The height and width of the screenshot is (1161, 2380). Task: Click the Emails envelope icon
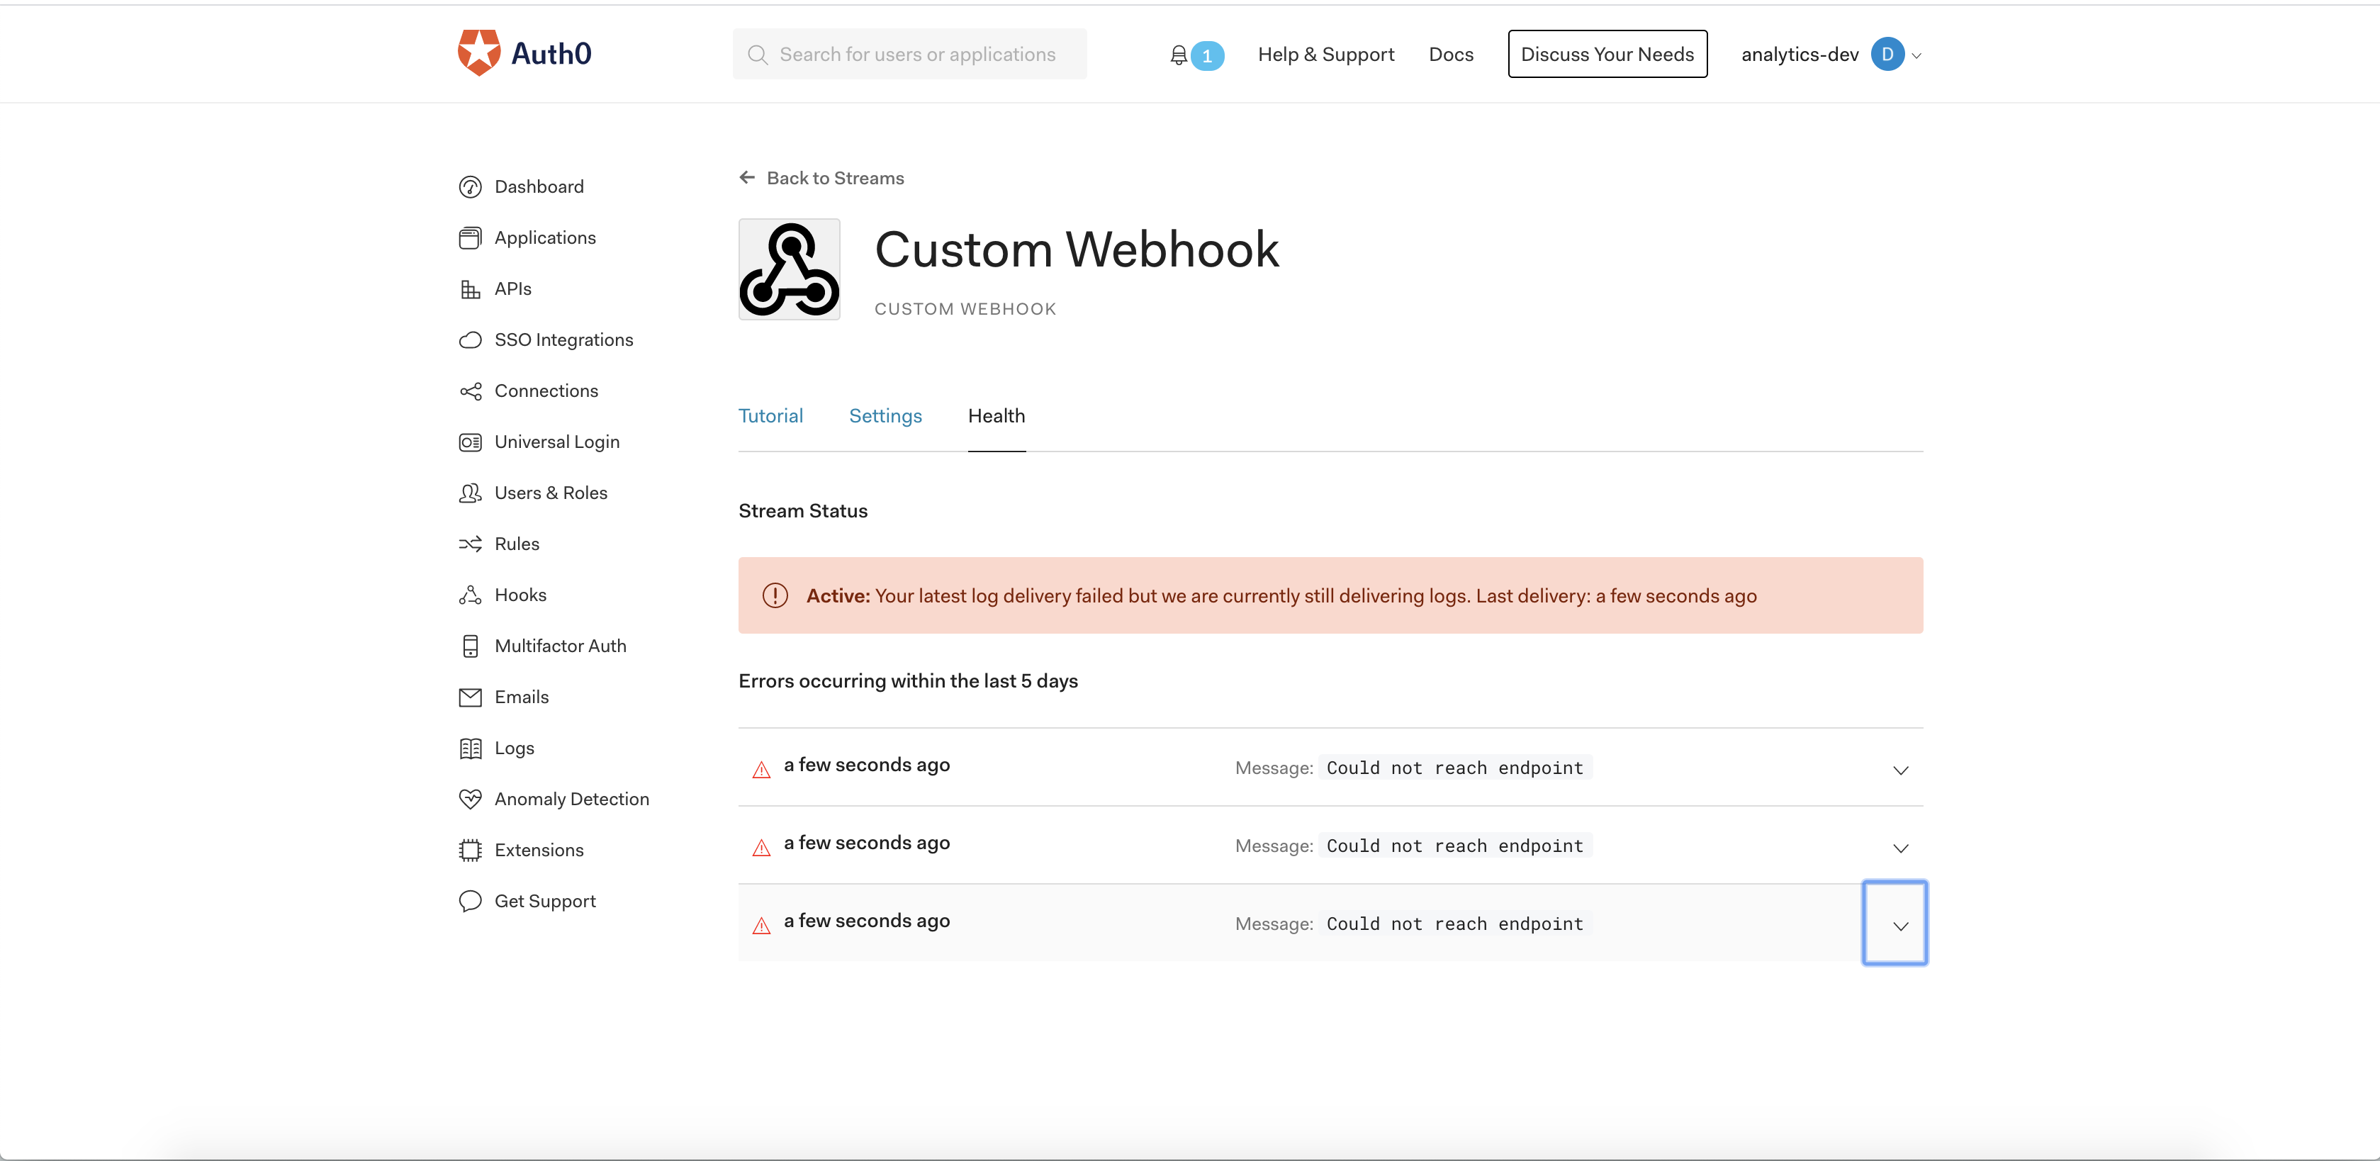[x=471, y=697]
